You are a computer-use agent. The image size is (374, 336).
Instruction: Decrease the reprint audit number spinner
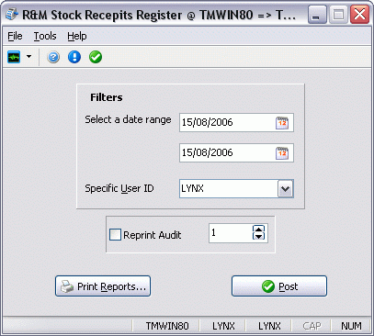coord(259,237)
